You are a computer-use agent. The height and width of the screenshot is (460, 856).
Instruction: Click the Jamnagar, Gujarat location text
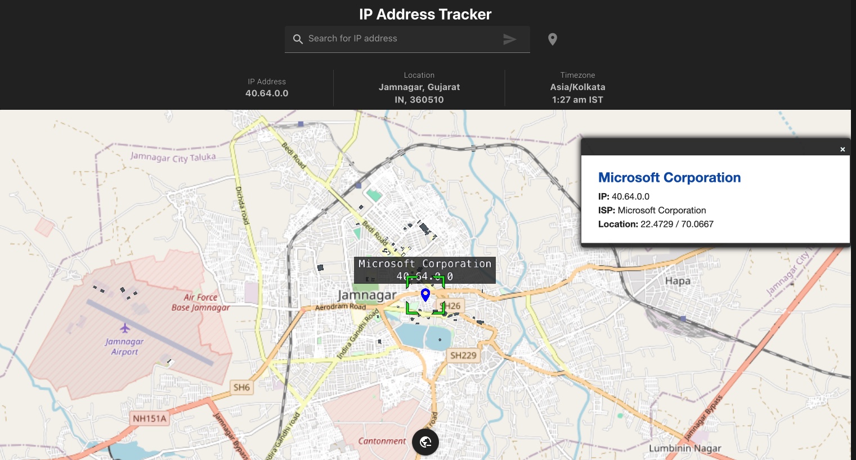[x=419, y=87]
